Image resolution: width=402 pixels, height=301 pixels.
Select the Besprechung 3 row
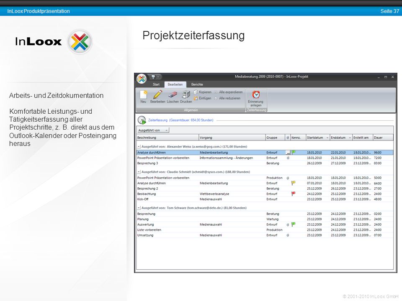click(265, 163)
